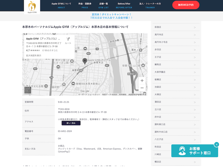Open the 店舗一覧 GYM LIST menu
This screenshot has width=223, height=167.
tap(104, 5)
